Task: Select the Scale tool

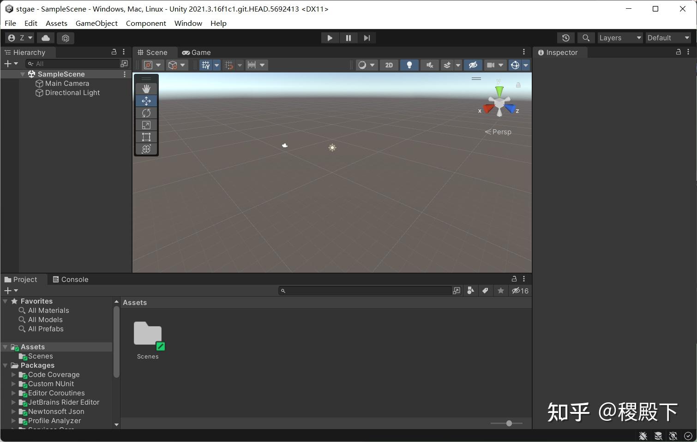Action: pos(146,125)
